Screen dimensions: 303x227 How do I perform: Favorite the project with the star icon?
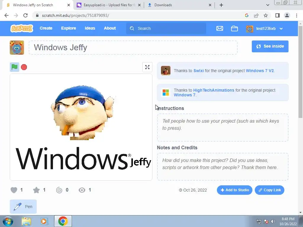click(x=36, y=190)
